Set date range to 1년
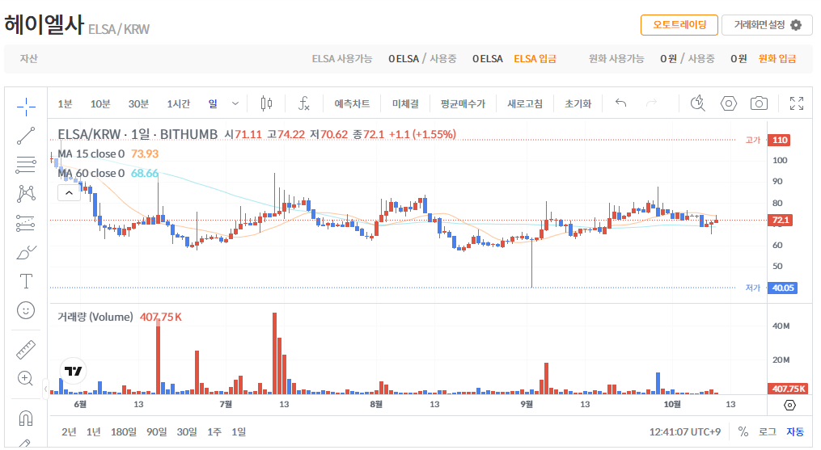The width and height of the screenshot is (821, 450). 93,431
